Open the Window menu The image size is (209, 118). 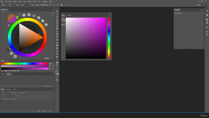click(45, 1)
